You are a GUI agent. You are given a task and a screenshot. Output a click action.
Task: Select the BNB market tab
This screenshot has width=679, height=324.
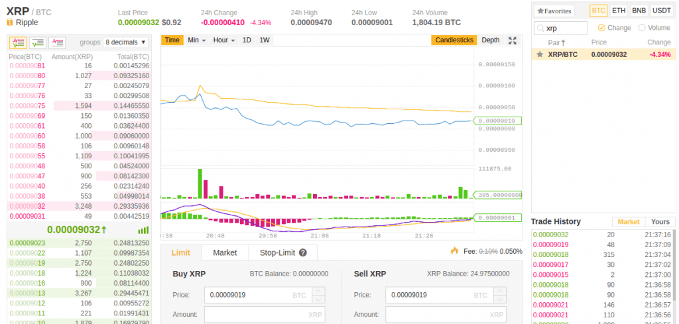(x=639, y=11)
